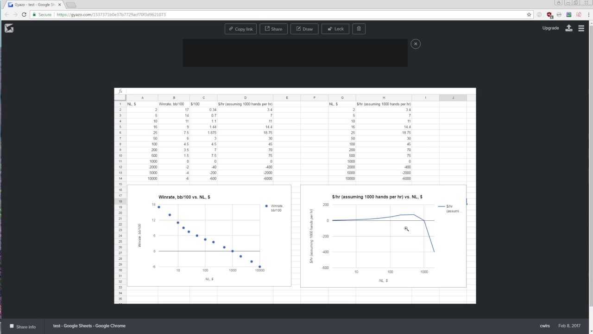The width and height of the screenshot is (593, 334).
Task: Dismiss the banner with round X button
Action: tap(416, 44)
